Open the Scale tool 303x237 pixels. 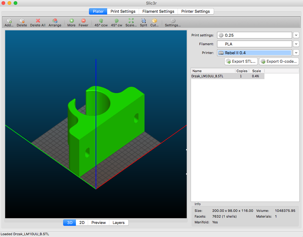tap(131, 21)
